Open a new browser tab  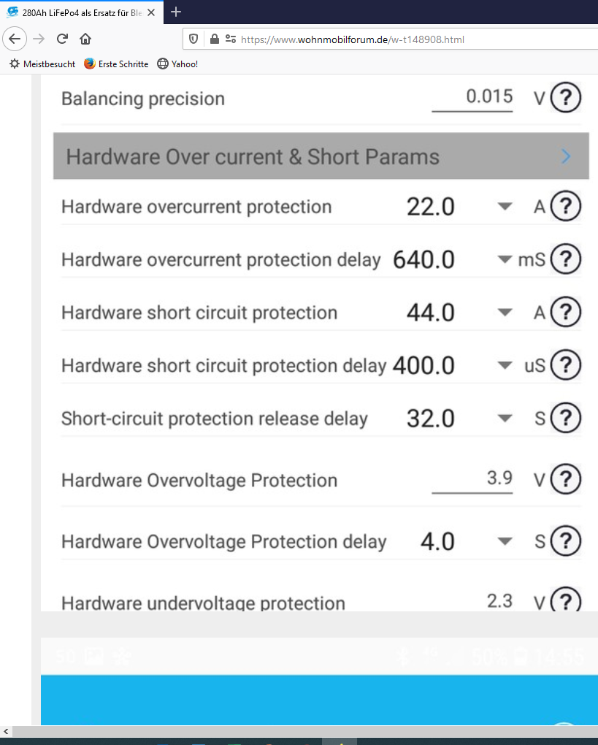click(176, 12)
